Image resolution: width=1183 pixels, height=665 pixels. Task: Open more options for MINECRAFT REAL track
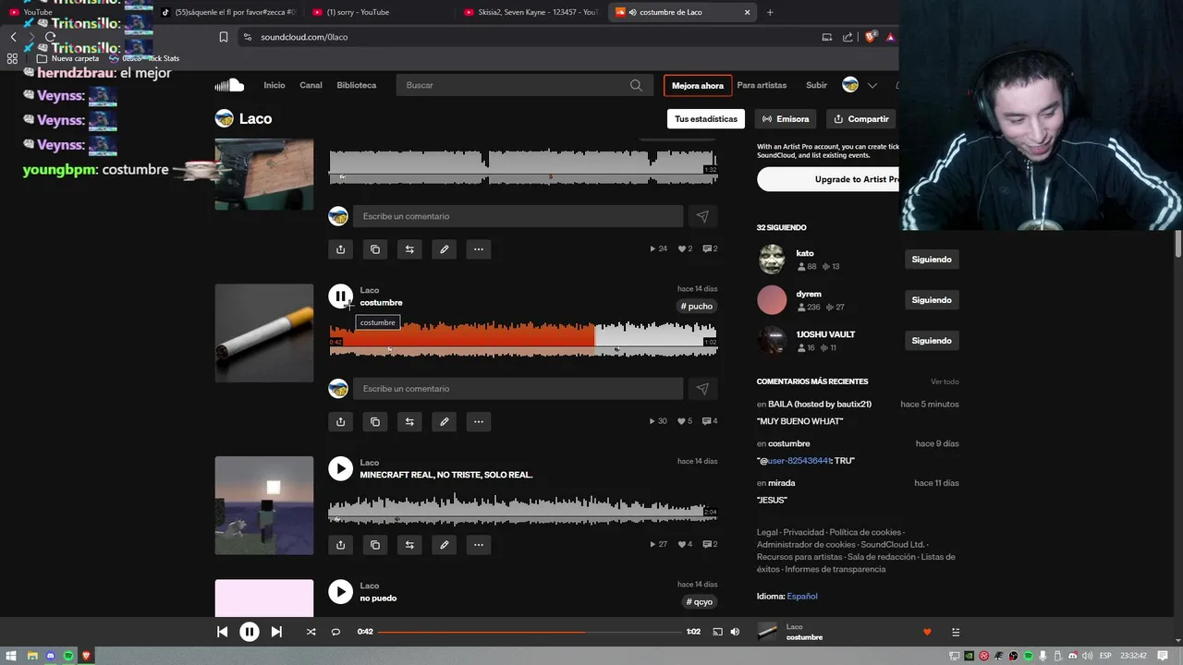[x=479, y=545]
